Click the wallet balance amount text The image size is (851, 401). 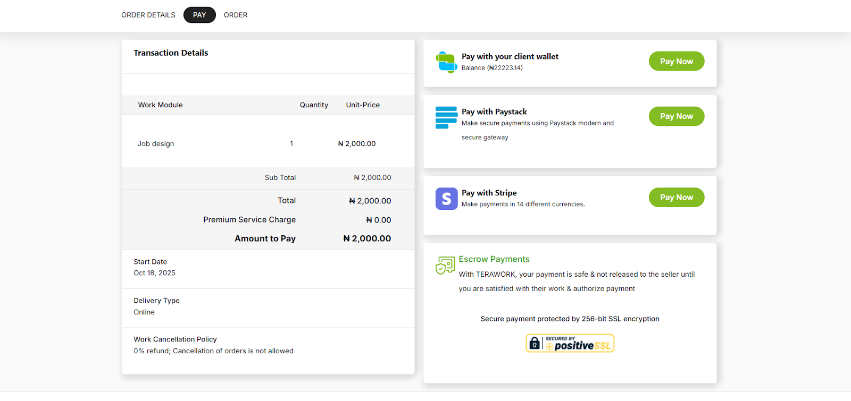pyautogui.click(x=492, y=68)
